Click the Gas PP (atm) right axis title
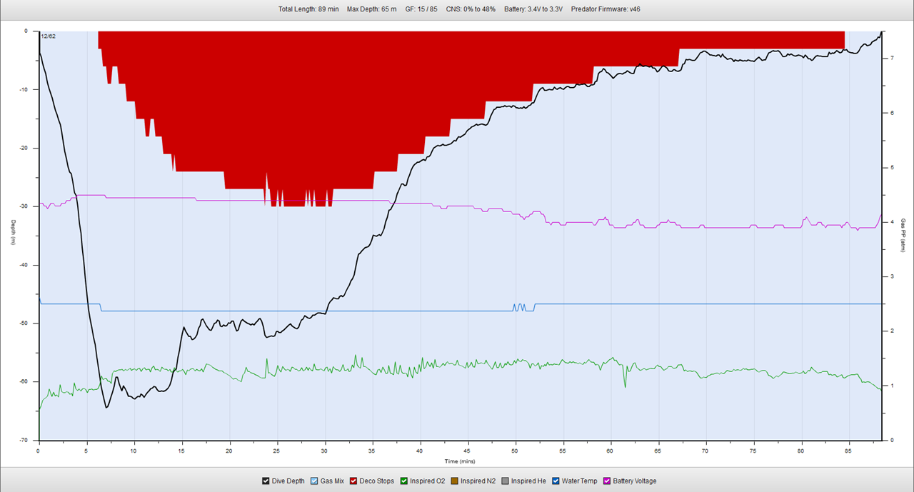Image resolution: width=914 pixels, height=492 pixels. point(903,236)
